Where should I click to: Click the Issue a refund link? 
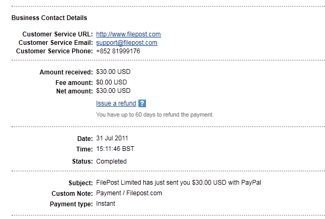tap(116, 103)
